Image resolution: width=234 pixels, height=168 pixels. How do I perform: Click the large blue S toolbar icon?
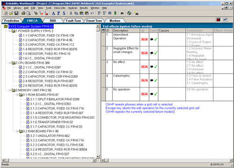[x=64, y=13]
